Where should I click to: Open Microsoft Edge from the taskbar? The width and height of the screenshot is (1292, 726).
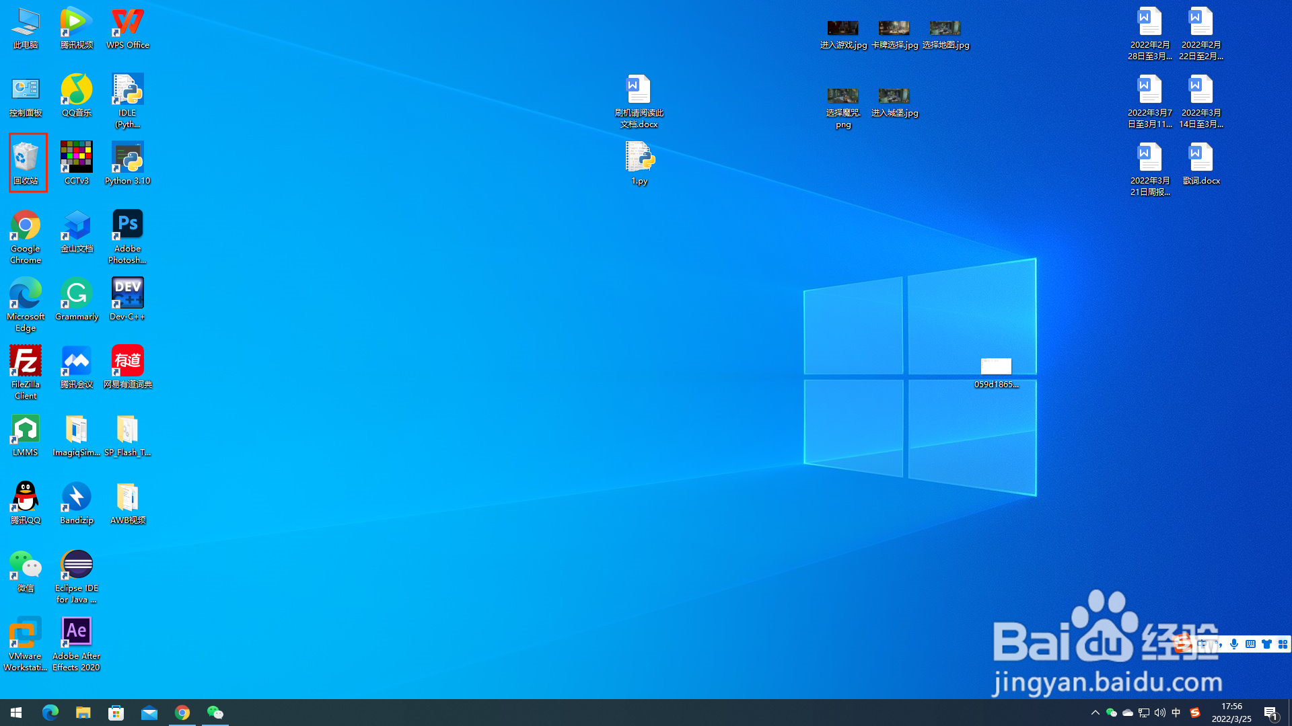click(50, 713)
